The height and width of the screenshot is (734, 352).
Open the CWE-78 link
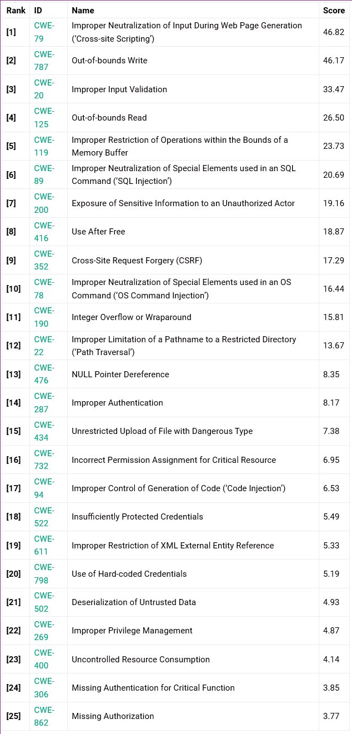(44, 289)
